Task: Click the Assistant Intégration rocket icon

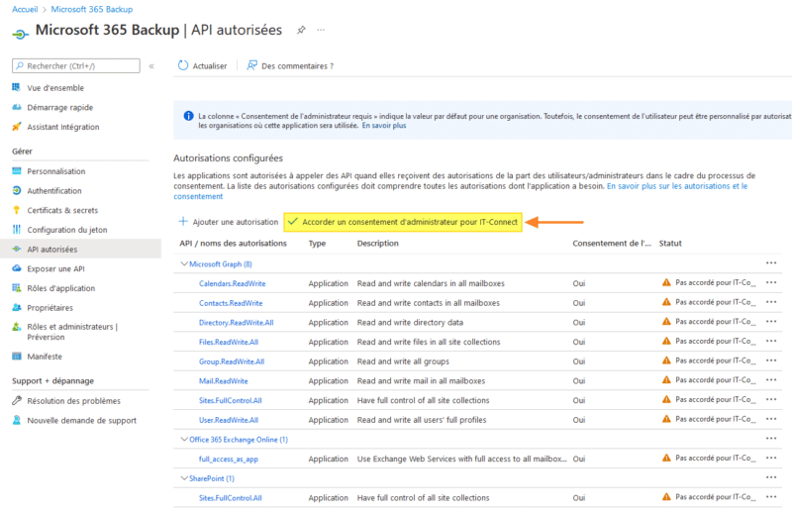Action: coord(17,127)
